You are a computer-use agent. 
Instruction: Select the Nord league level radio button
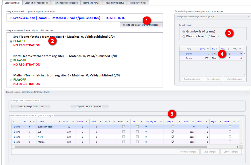click(11, 61)
